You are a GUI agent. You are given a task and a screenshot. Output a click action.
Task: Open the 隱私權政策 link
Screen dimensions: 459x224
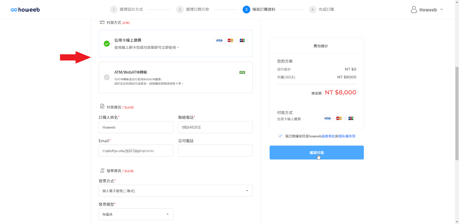[x=347, y=136]
